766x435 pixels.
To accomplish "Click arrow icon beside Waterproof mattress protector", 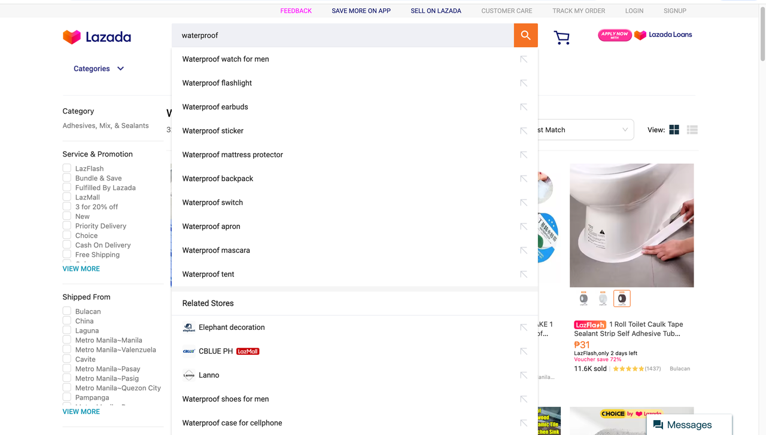I will [x=524, y=155].
